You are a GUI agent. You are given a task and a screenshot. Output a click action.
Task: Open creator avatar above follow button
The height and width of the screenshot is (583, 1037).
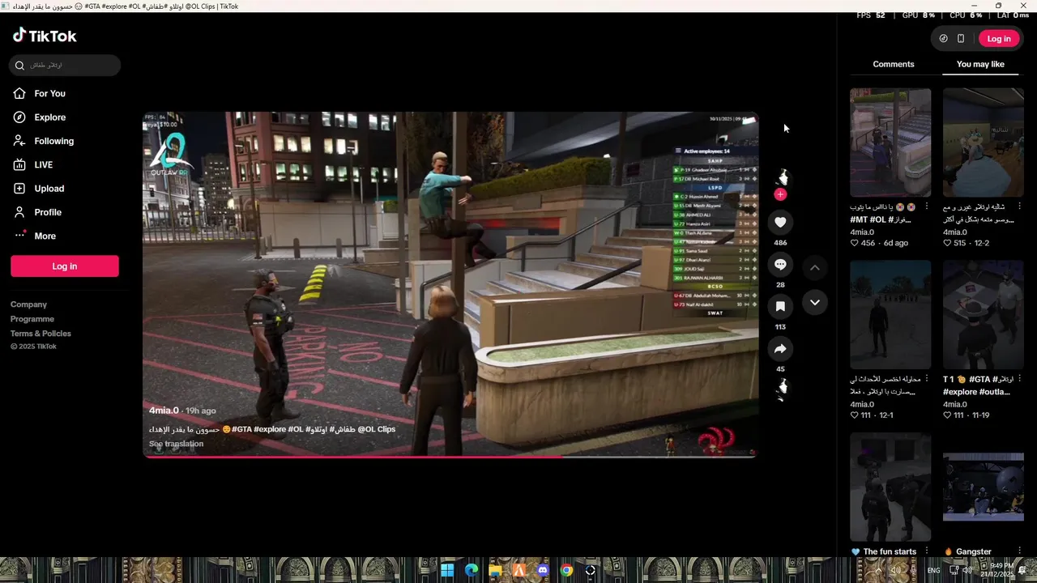click(x=781, y=177)
